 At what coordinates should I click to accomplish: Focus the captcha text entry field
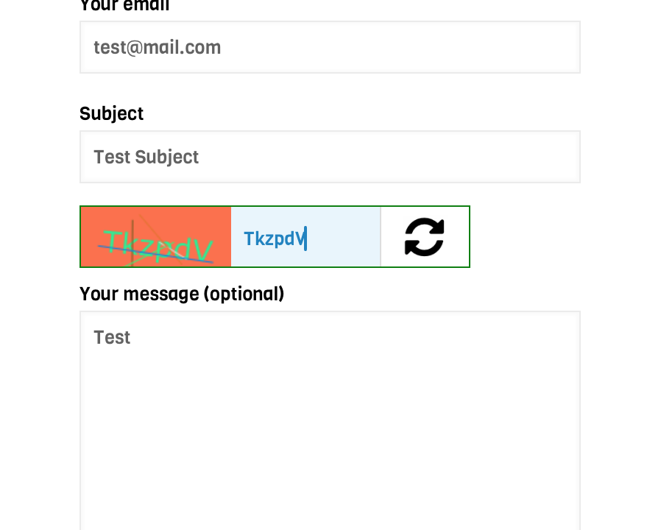pos(305,237)
